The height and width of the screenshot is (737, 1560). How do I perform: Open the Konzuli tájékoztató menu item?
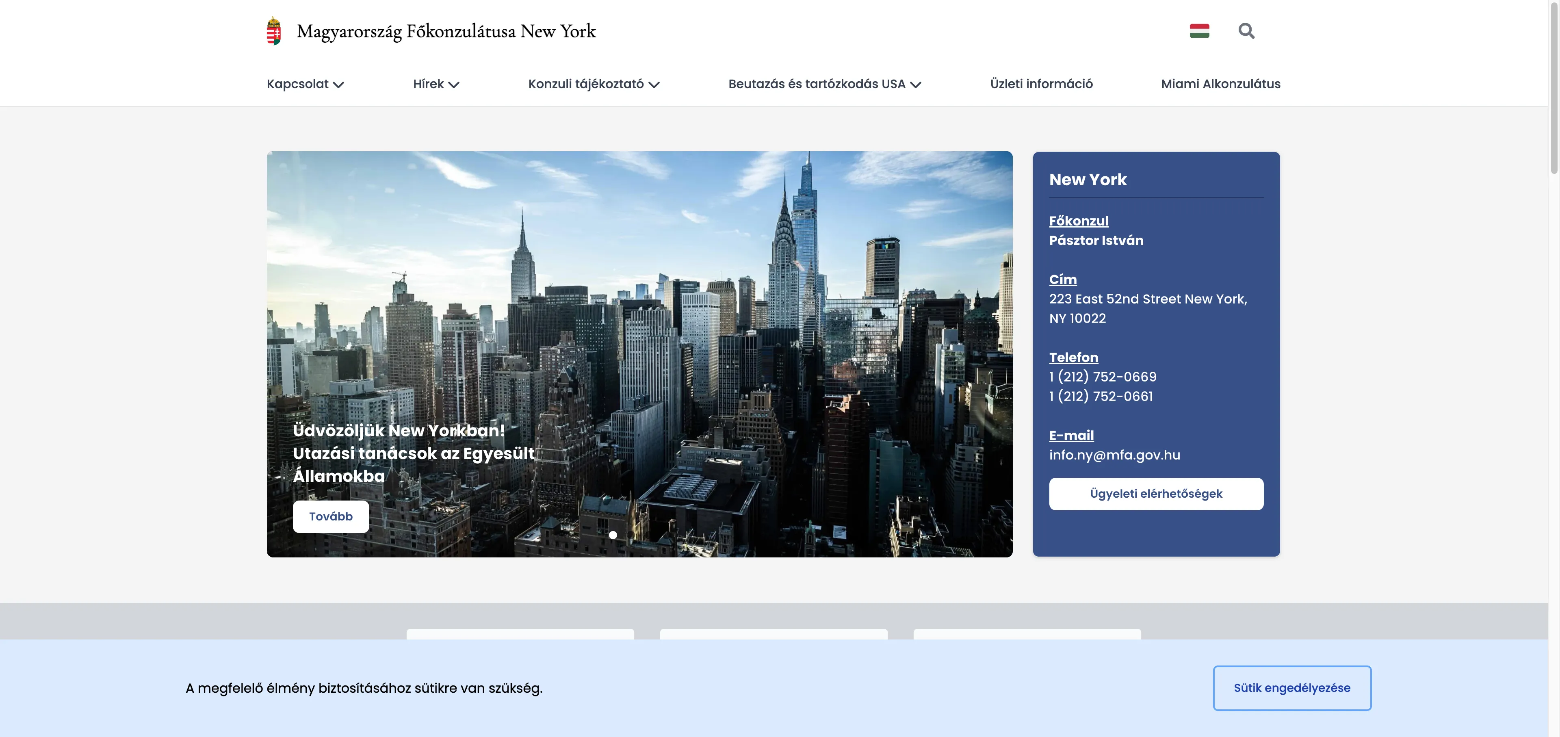point(585,84)
